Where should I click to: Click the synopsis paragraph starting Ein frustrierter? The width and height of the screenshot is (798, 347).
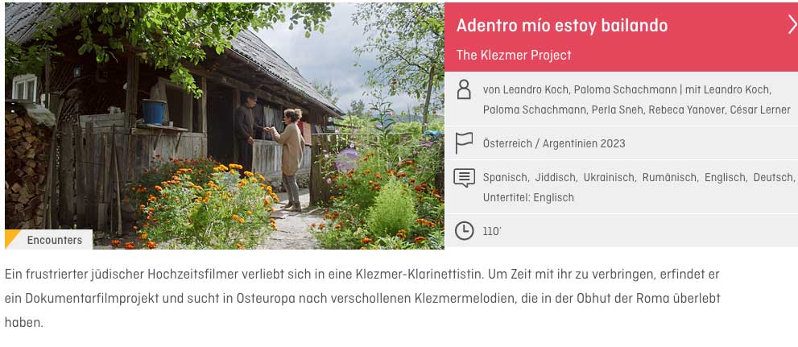coord(362,298)
